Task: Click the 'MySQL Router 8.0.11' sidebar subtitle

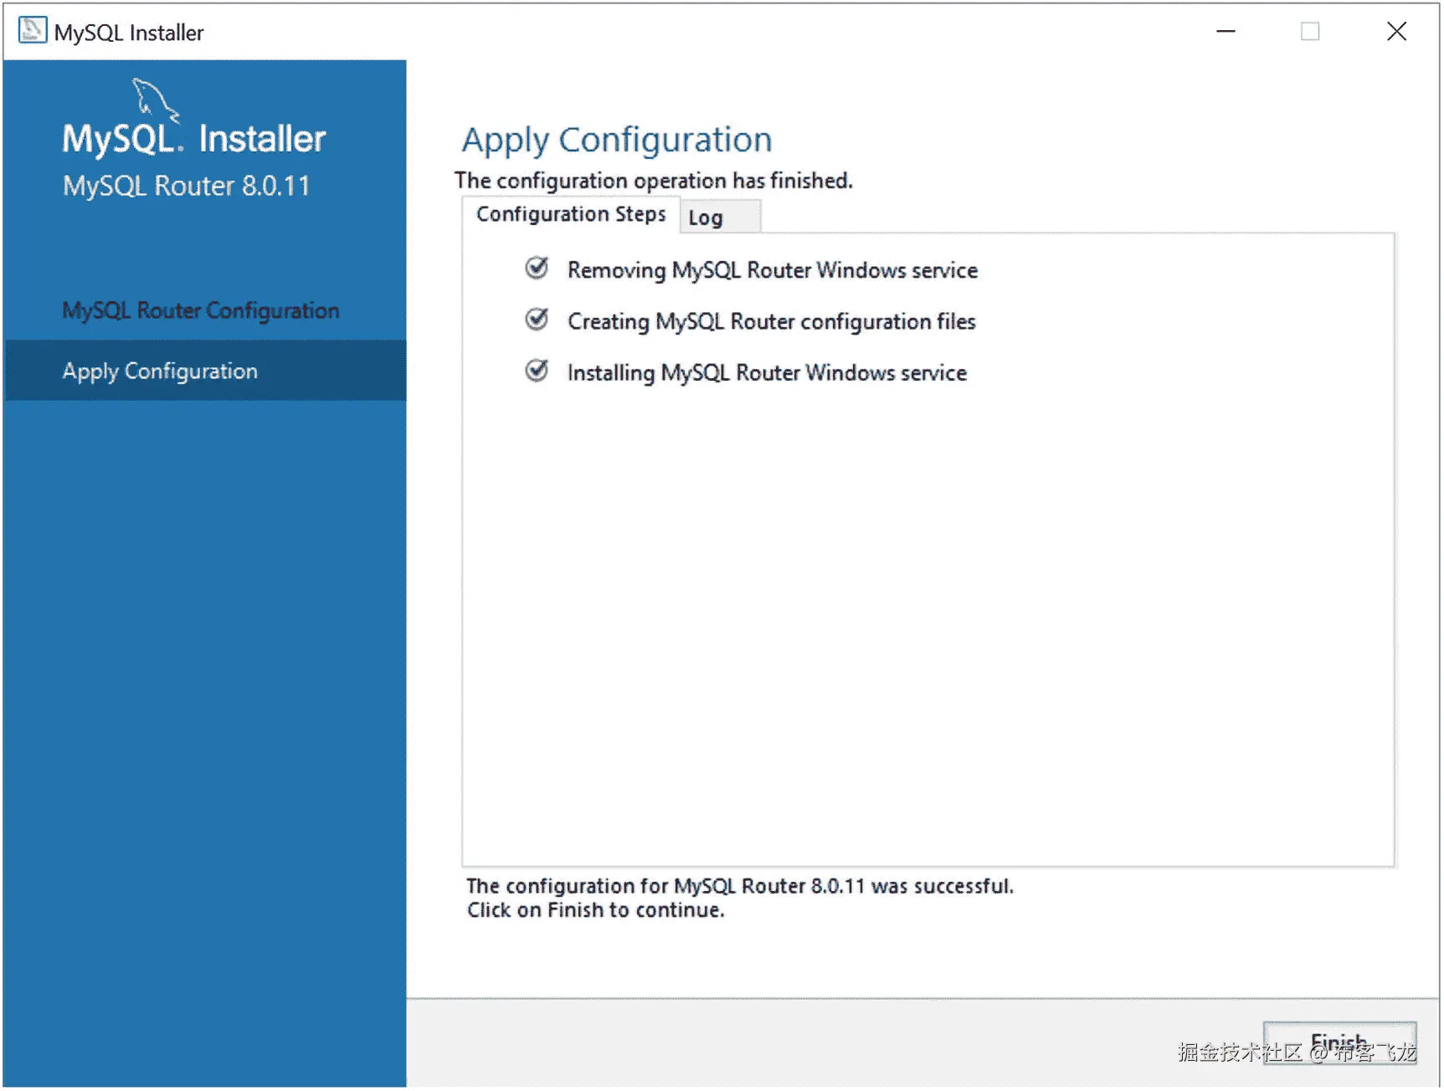Action: pyautogui.click(x=187, y=186)
